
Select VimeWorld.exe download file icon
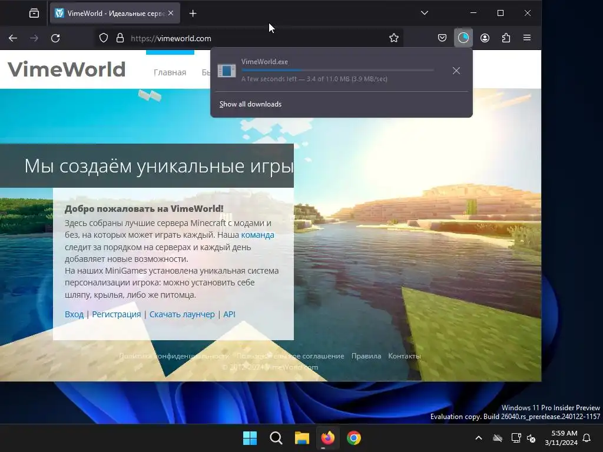click(227, 71)
